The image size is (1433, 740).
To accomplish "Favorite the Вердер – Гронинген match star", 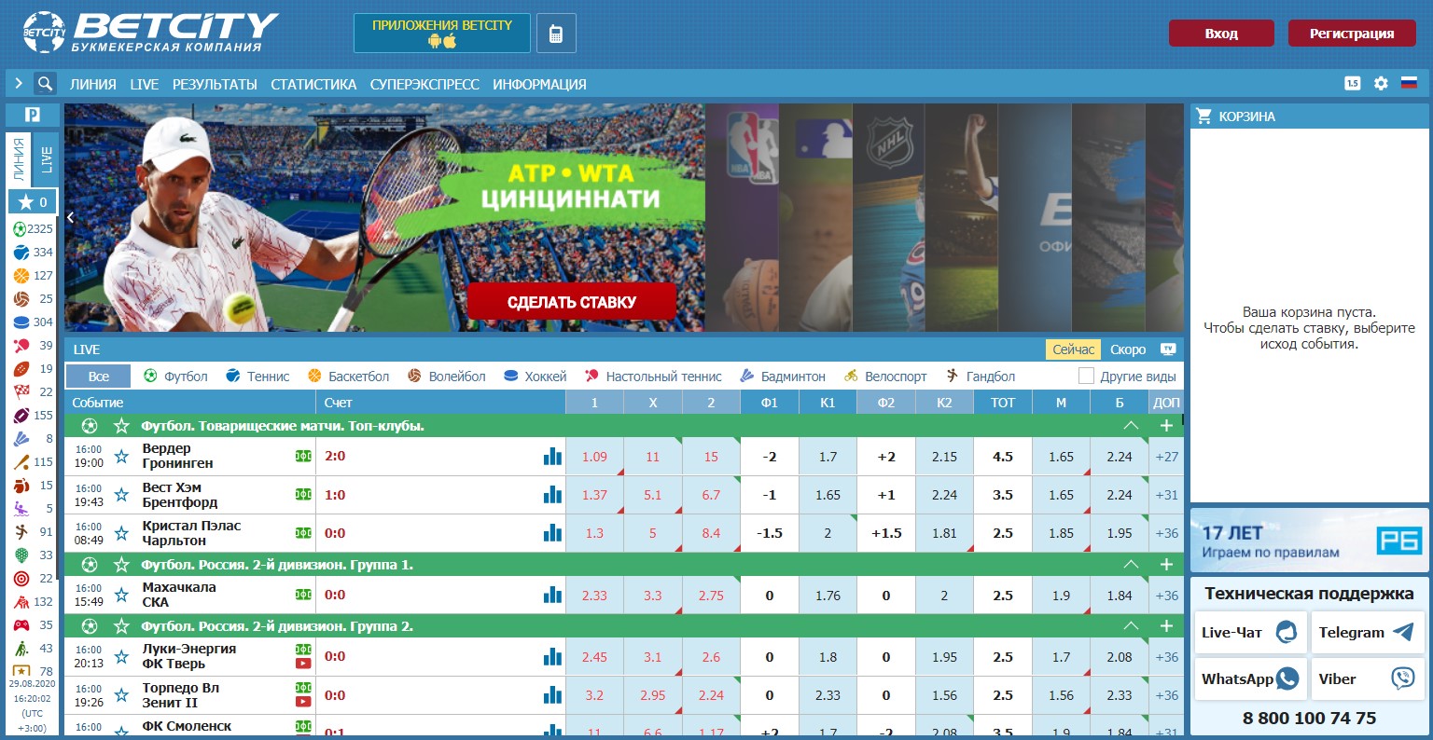I will point(121,456).
